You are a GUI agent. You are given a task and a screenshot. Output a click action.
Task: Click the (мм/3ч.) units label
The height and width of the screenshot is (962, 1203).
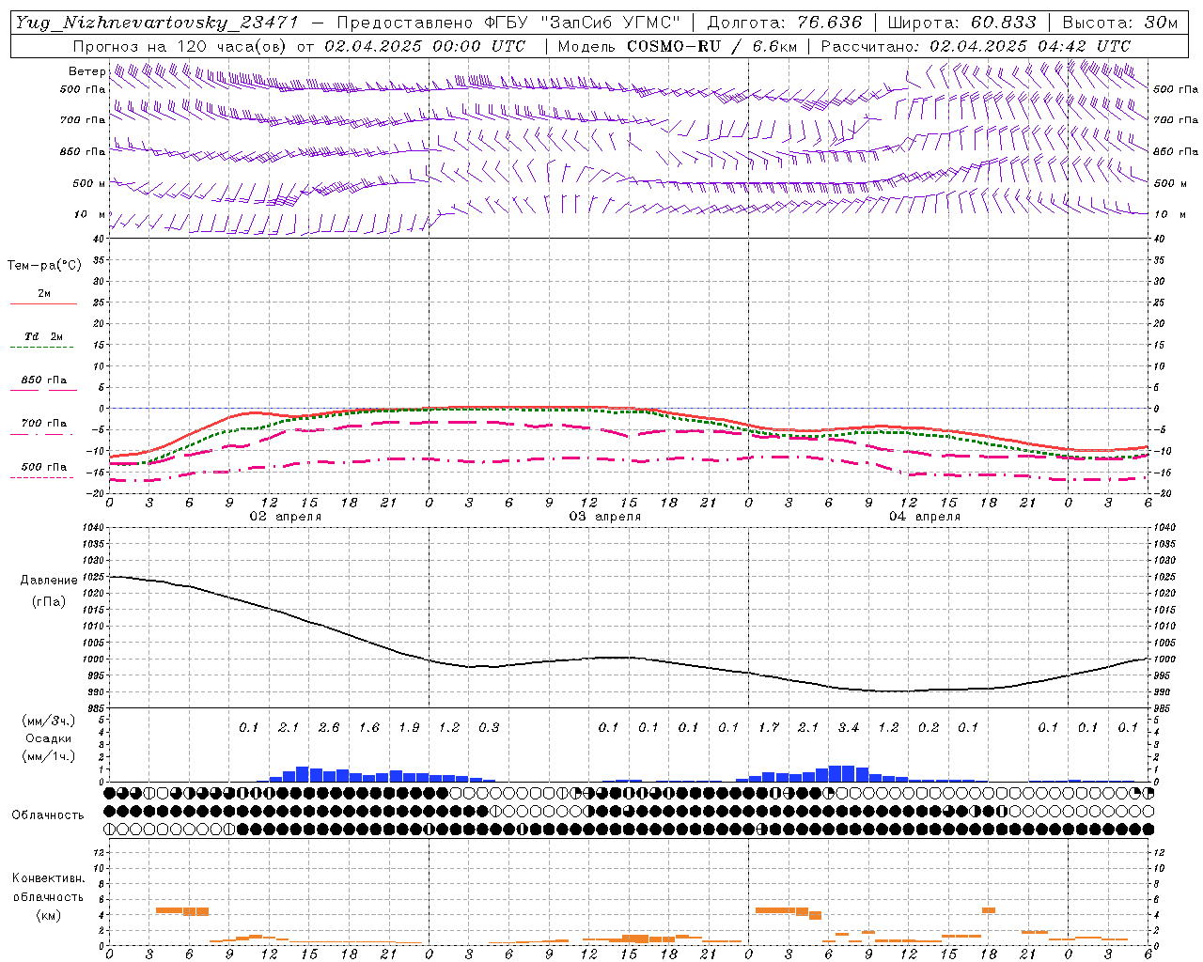(x=48, y=721)
